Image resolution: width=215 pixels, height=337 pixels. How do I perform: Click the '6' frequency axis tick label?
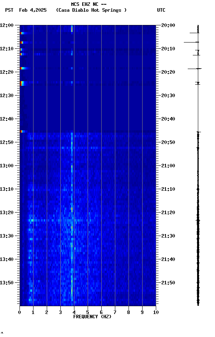pyautogui.click(x=101, y=312)
